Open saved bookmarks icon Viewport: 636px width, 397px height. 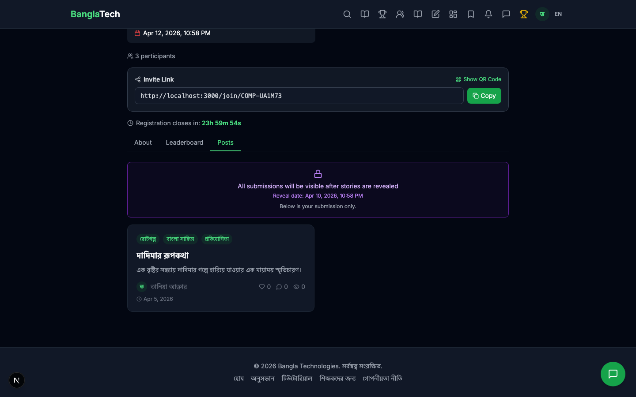(x=471, y=14)
